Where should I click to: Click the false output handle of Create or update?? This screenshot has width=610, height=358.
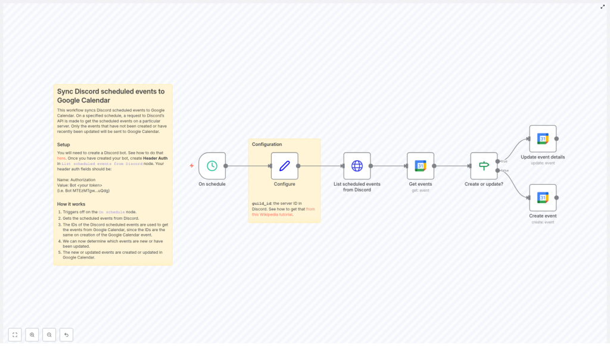point(498,170)
